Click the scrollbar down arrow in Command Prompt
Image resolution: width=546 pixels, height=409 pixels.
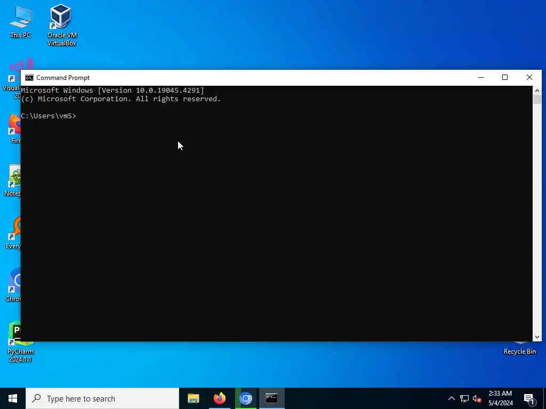[x=537, y=337]
